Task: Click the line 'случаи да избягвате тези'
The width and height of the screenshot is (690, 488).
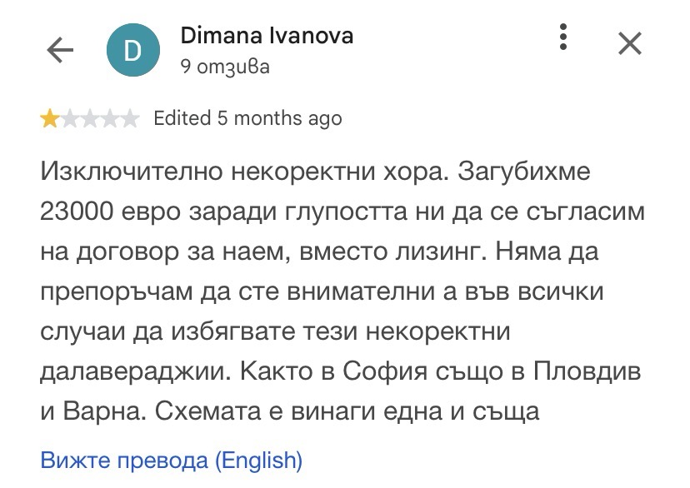Action: click(x=276, y=332)
